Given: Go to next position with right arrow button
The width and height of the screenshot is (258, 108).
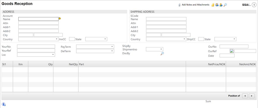Looking at the screenshot, I should pyautogui.click(x=251, y=96).
